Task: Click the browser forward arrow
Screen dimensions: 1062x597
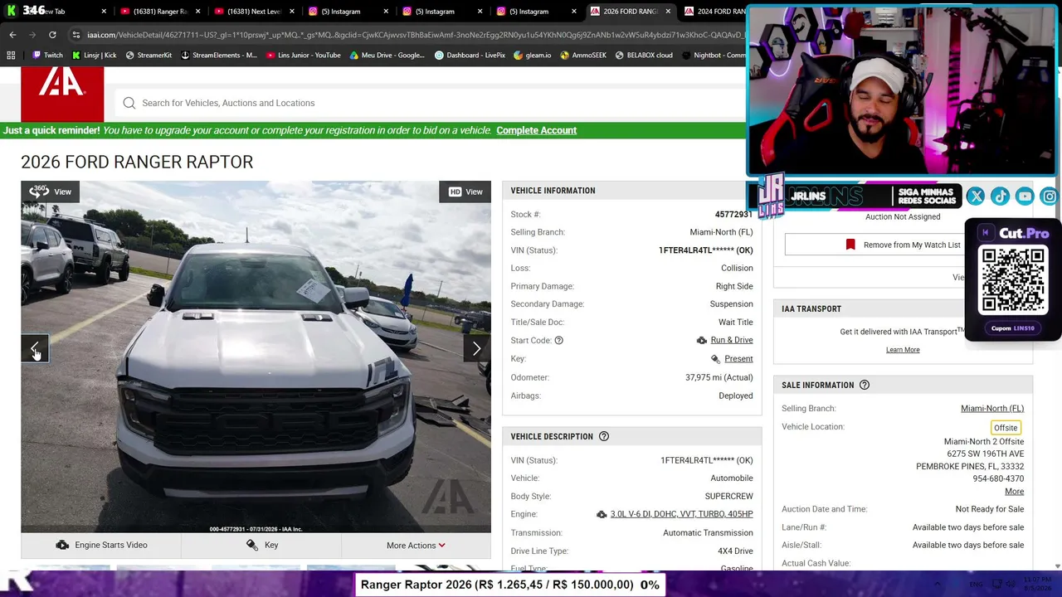Action: click(x=32, y=35)
